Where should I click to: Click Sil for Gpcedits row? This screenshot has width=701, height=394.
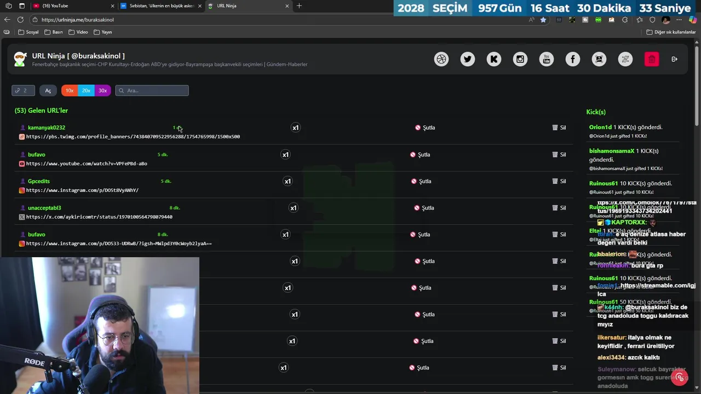point(559,181)
